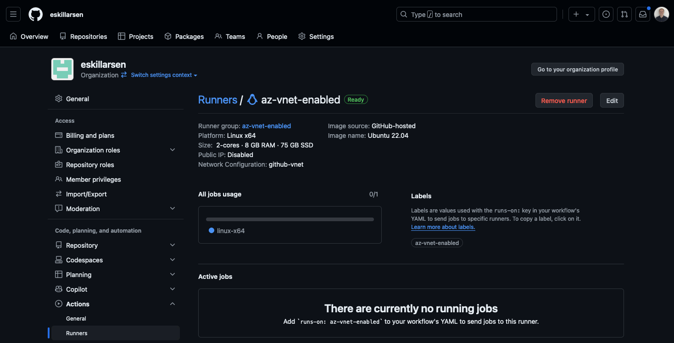Click the 0/1 jobs usage count
This screenshot has height=343, width=674.
coord(373,194)
